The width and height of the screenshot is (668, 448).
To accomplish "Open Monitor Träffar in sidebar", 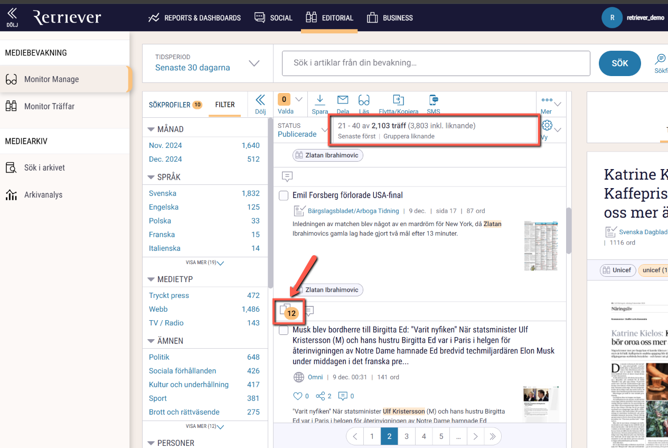I will coord(64,106).
